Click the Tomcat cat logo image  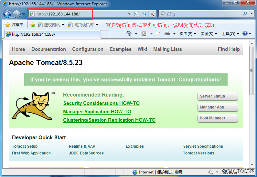click(x=34, y=106)
